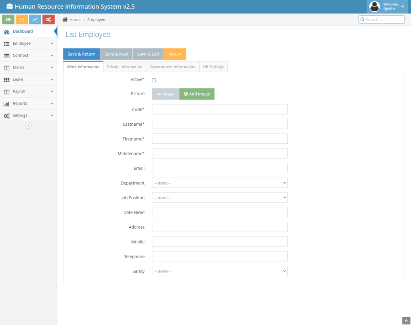This screenshot has width=411, height=325.
Task: Enable the Active checkbox
Action: [x=154, y=80]
